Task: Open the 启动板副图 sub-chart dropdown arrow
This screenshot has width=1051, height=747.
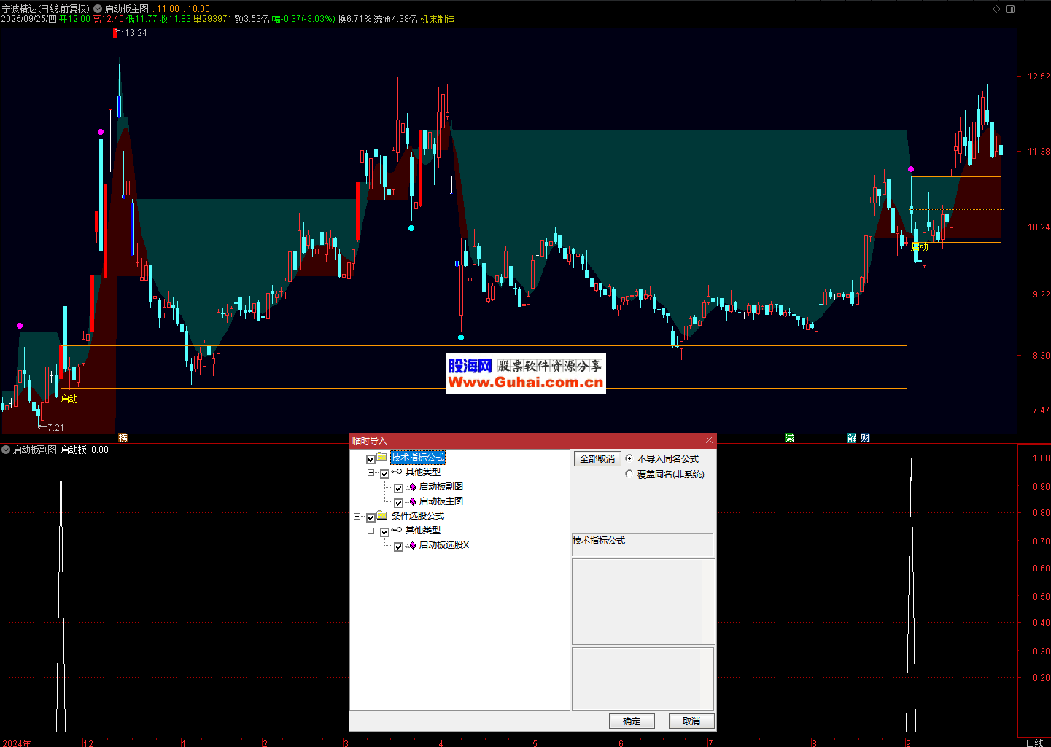Action: pyautogui.click(x=6, y=450)
